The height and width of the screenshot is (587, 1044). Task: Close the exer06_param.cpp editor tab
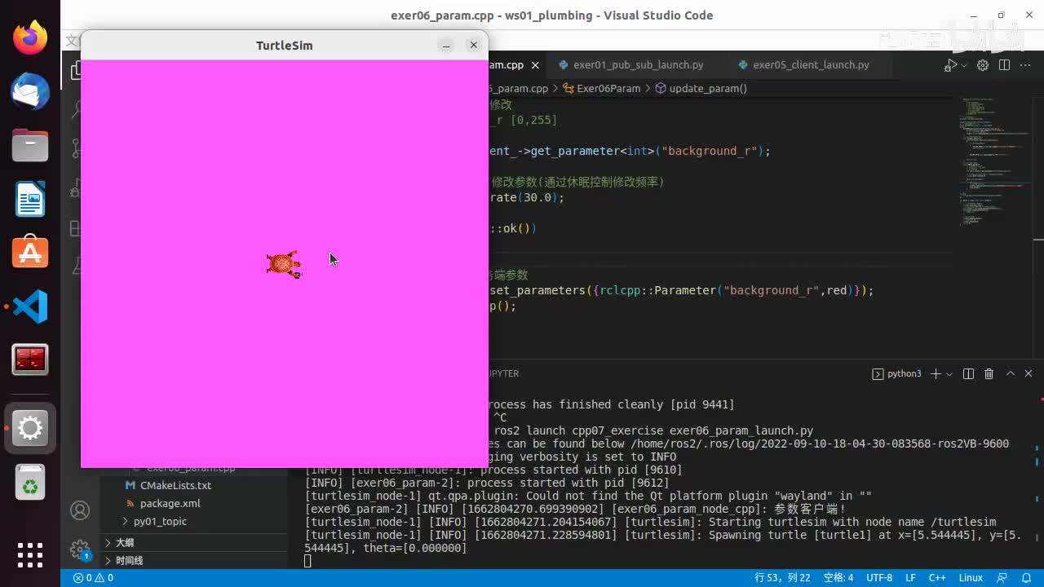tap(535, 65)
